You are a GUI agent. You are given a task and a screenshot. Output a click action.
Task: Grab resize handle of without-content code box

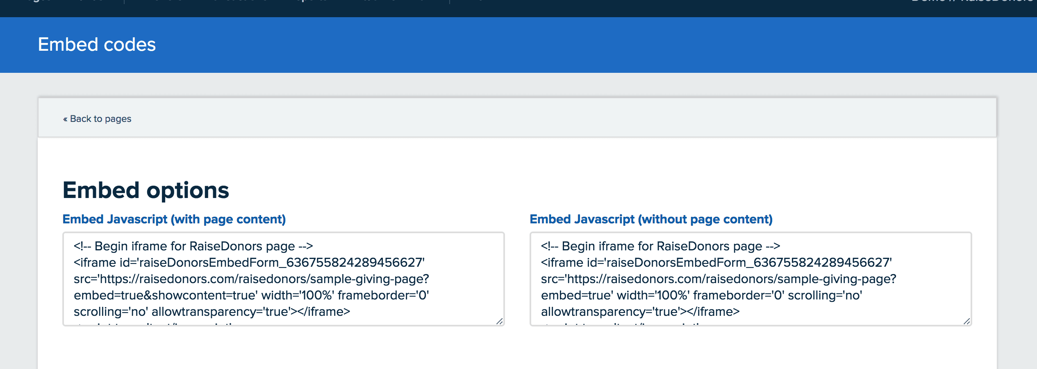pyautogui.click(x=967, y=321)
